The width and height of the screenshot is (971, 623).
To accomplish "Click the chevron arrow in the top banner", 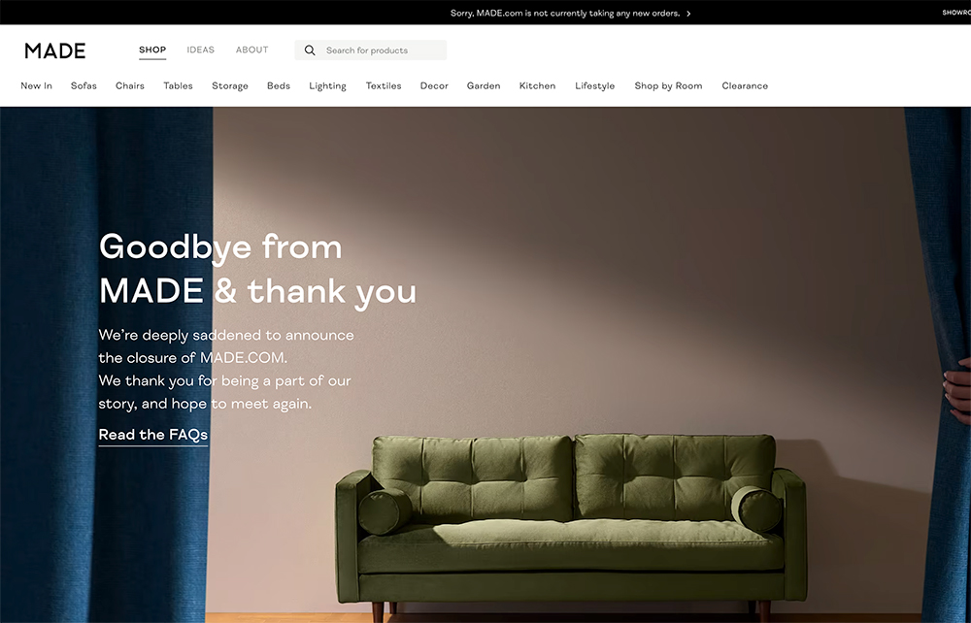I will coord(688,13).
